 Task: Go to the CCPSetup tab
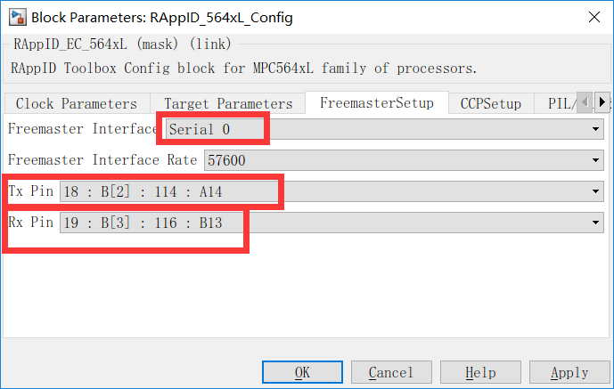click(490, 103)
